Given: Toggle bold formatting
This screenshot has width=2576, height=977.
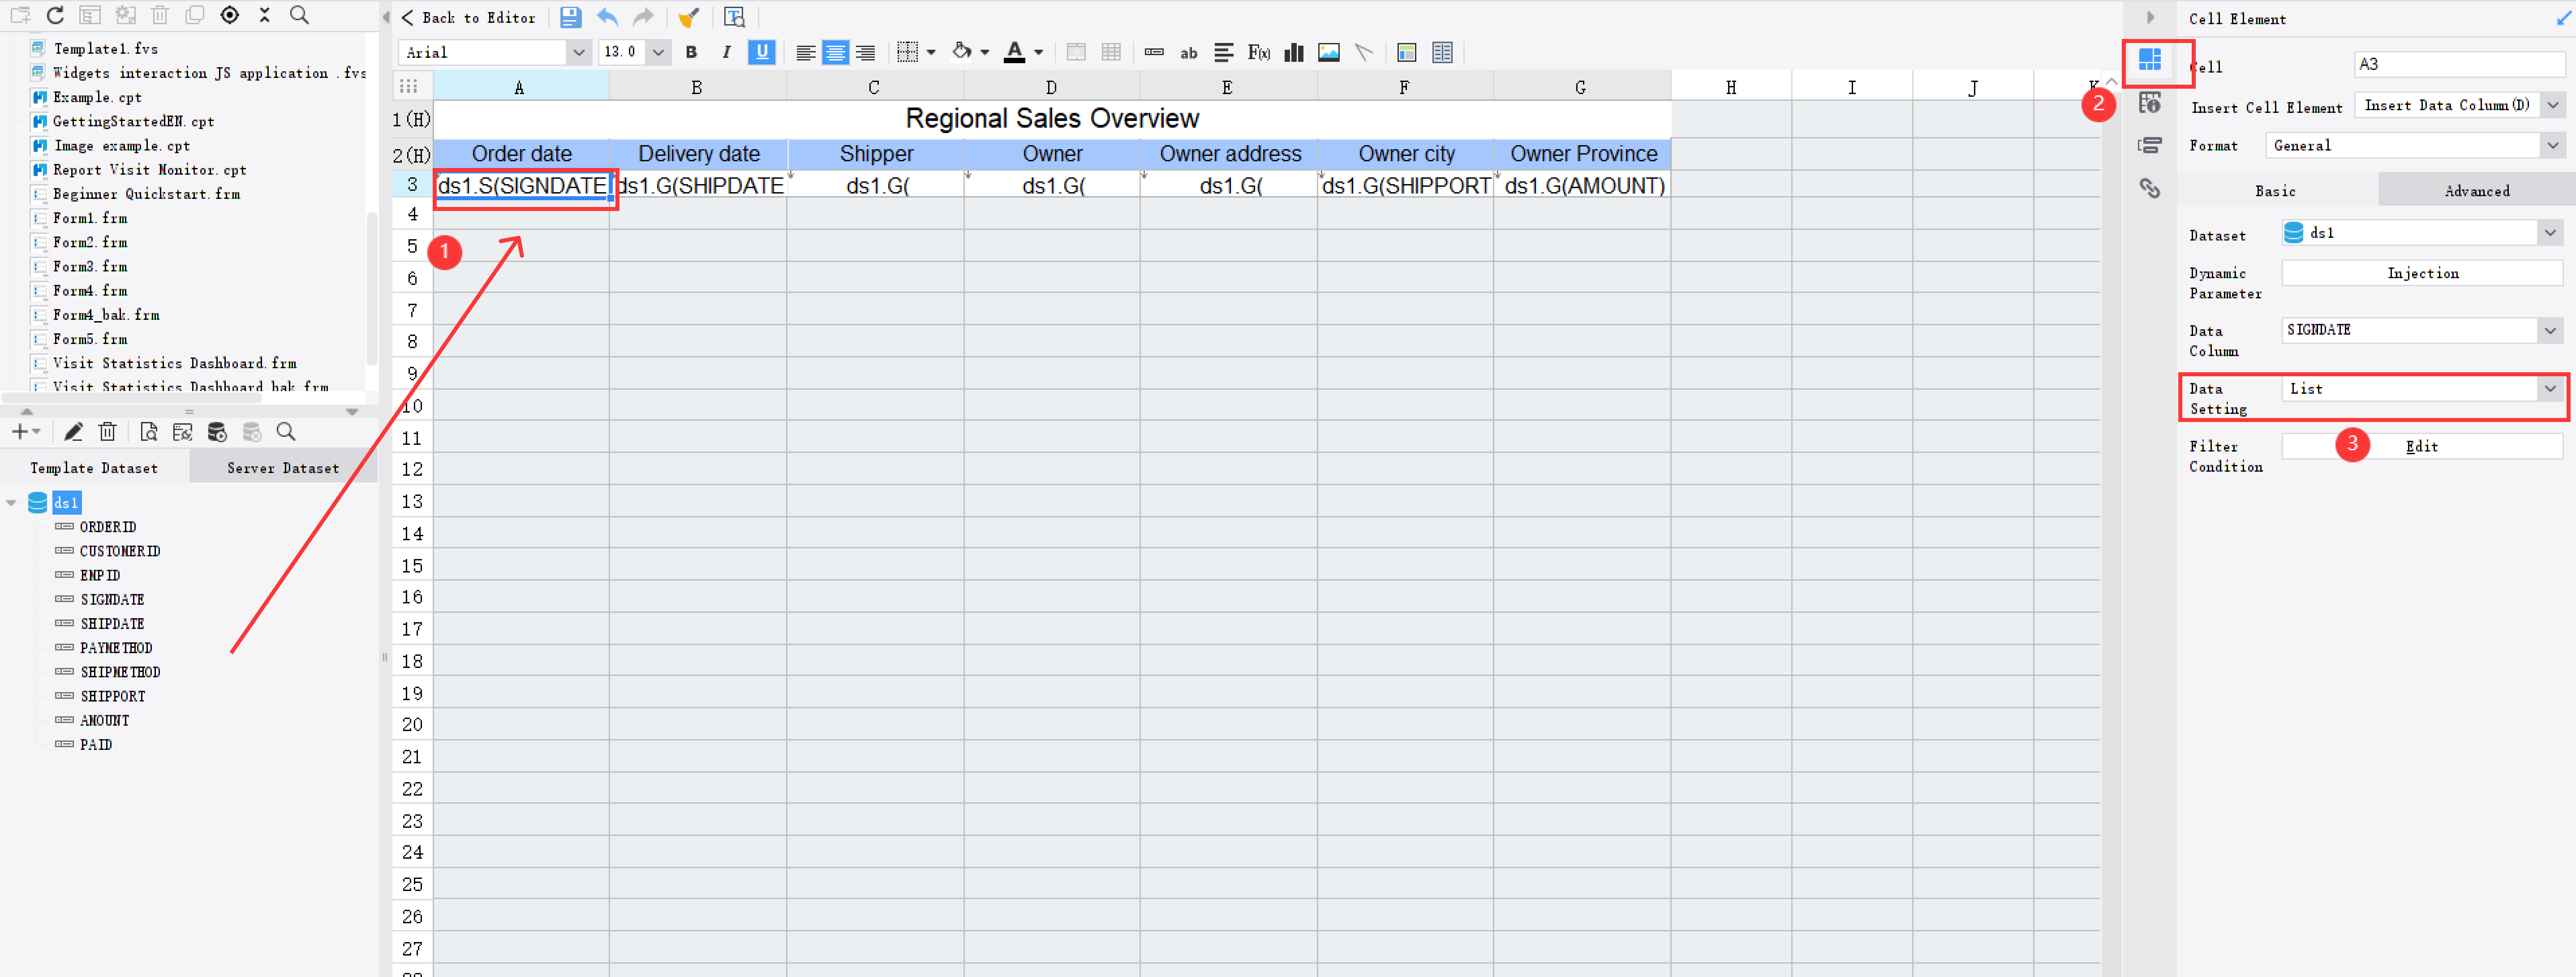Looking at the screenshot, I should tap(691, 52).
